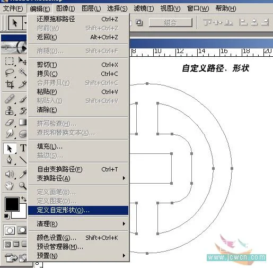The height and width of the screenshot is (268, 273).
Task: Choose 返回(K) step backward entry
Action: pyautogui.click(x=78, y=37)
